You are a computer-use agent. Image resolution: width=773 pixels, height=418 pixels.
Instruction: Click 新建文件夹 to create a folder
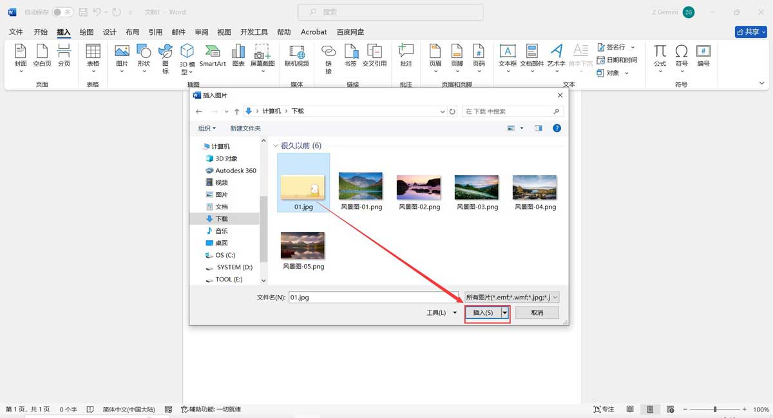coord(245,128)
